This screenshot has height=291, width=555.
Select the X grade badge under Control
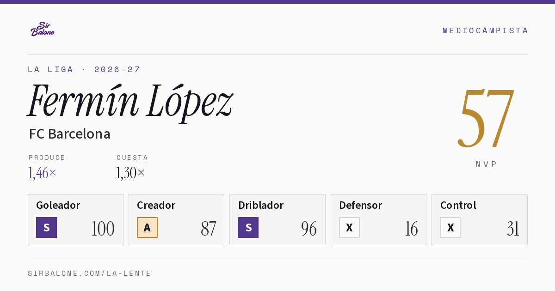(x=450, y=227)
